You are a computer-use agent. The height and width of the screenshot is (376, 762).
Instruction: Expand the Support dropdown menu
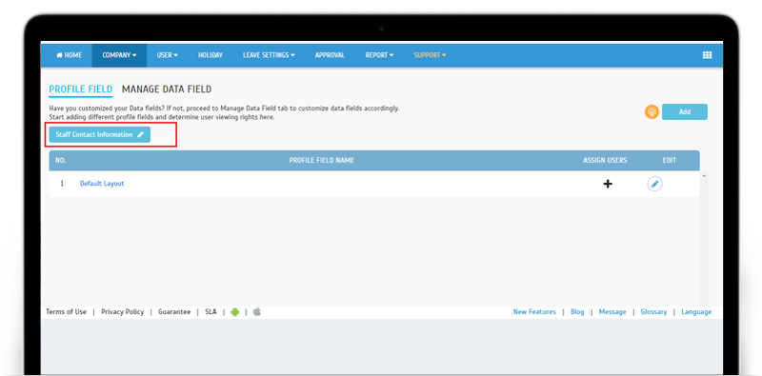tap(430, 55)
